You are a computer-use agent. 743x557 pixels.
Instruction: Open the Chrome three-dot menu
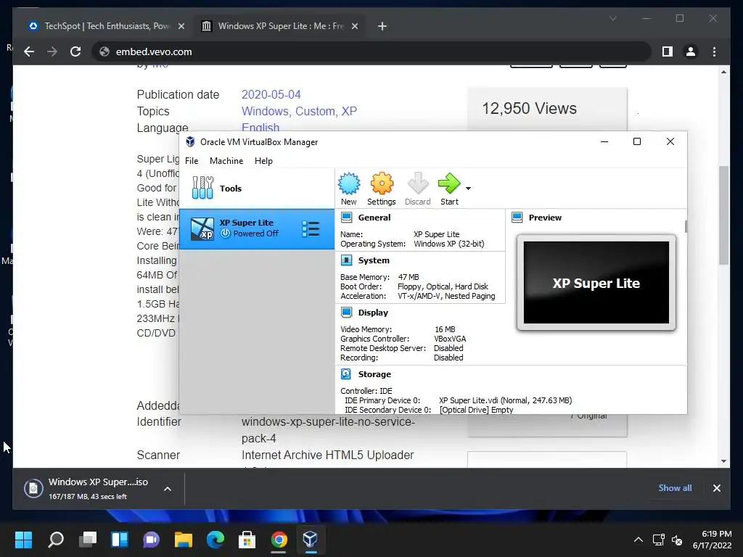[x=714, y=51]
